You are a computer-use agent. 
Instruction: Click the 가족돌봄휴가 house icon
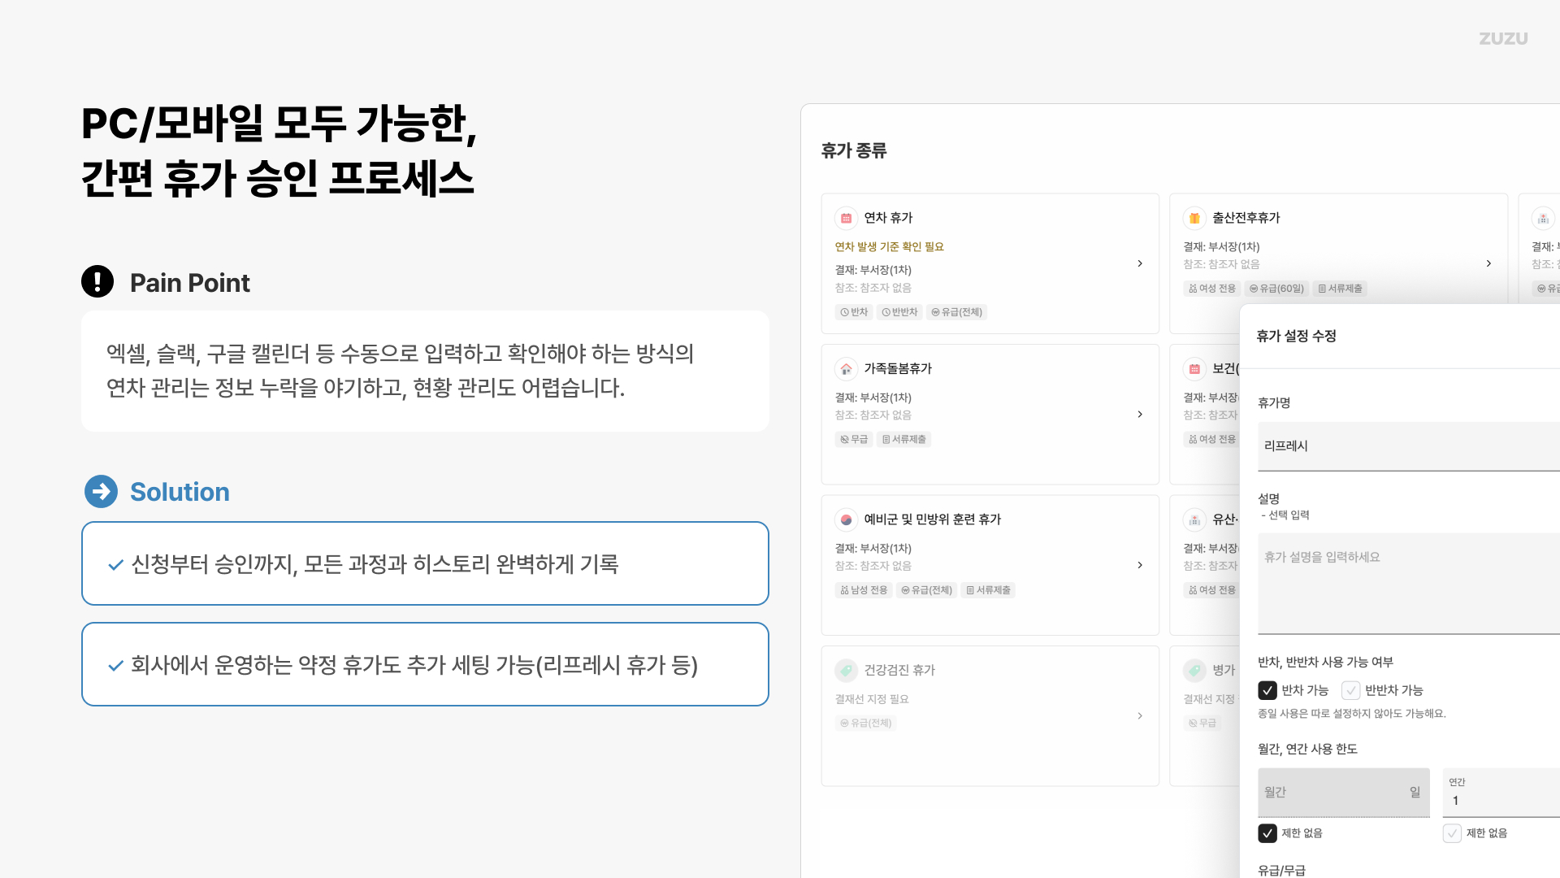pyautogui.click(x=846, y=368)
